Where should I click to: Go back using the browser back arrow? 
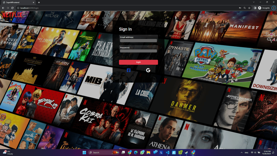pyautogui.click(x=3, y=8)
